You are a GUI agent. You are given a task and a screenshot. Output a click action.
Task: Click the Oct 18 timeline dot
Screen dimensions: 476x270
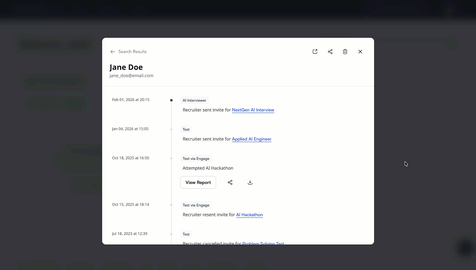pyautogui.click(x=171, y=158)
